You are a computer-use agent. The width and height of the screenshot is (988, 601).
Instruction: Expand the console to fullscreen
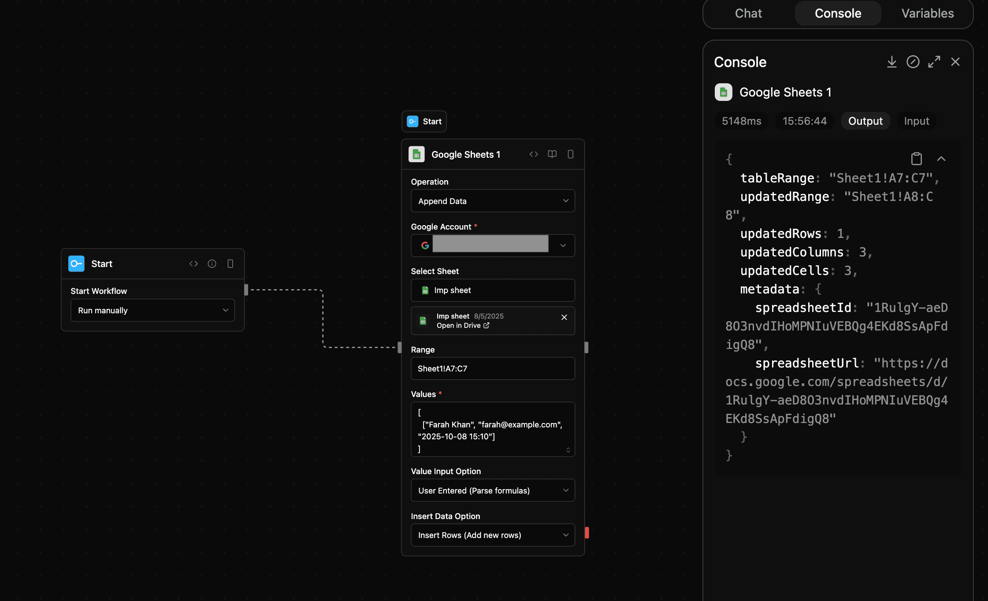point(934,62)
